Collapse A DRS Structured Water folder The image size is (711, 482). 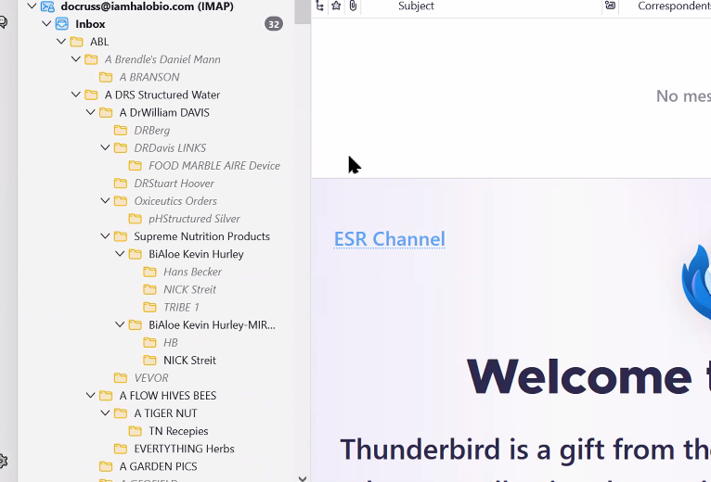coord(76,95)
